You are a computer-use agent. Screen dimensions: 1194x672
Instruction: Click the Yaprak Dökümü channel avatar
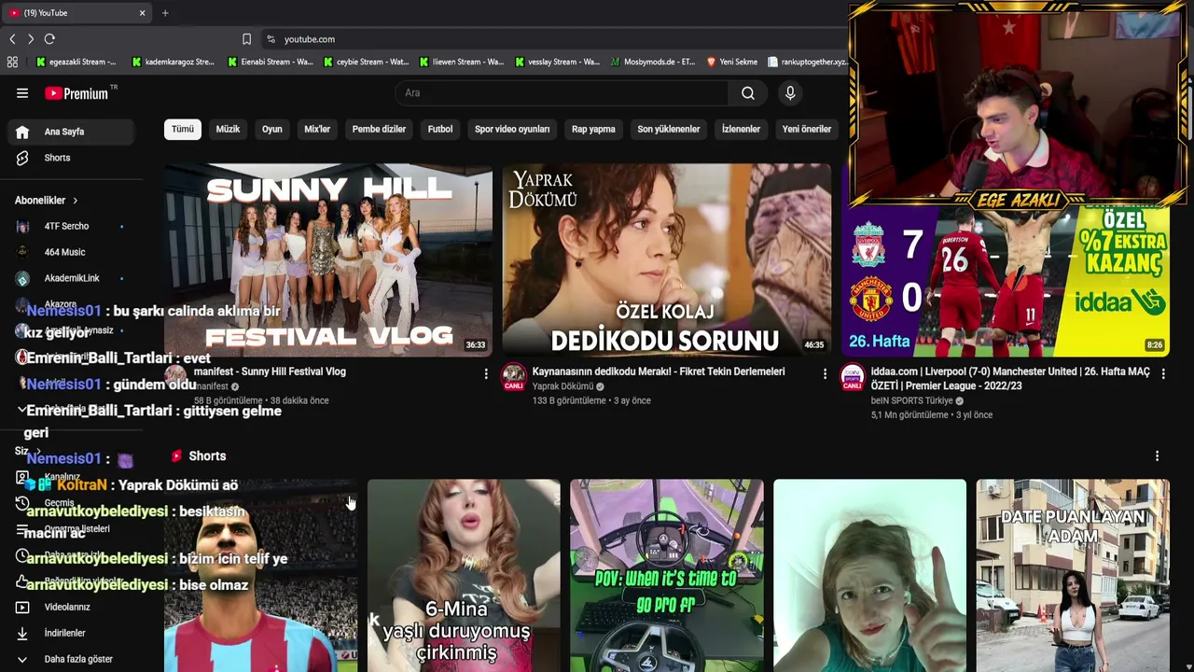[x=514, y=377]
